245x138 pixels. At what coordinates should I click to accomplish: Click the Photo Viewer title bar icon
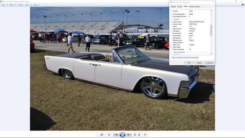tap(1, 1)
